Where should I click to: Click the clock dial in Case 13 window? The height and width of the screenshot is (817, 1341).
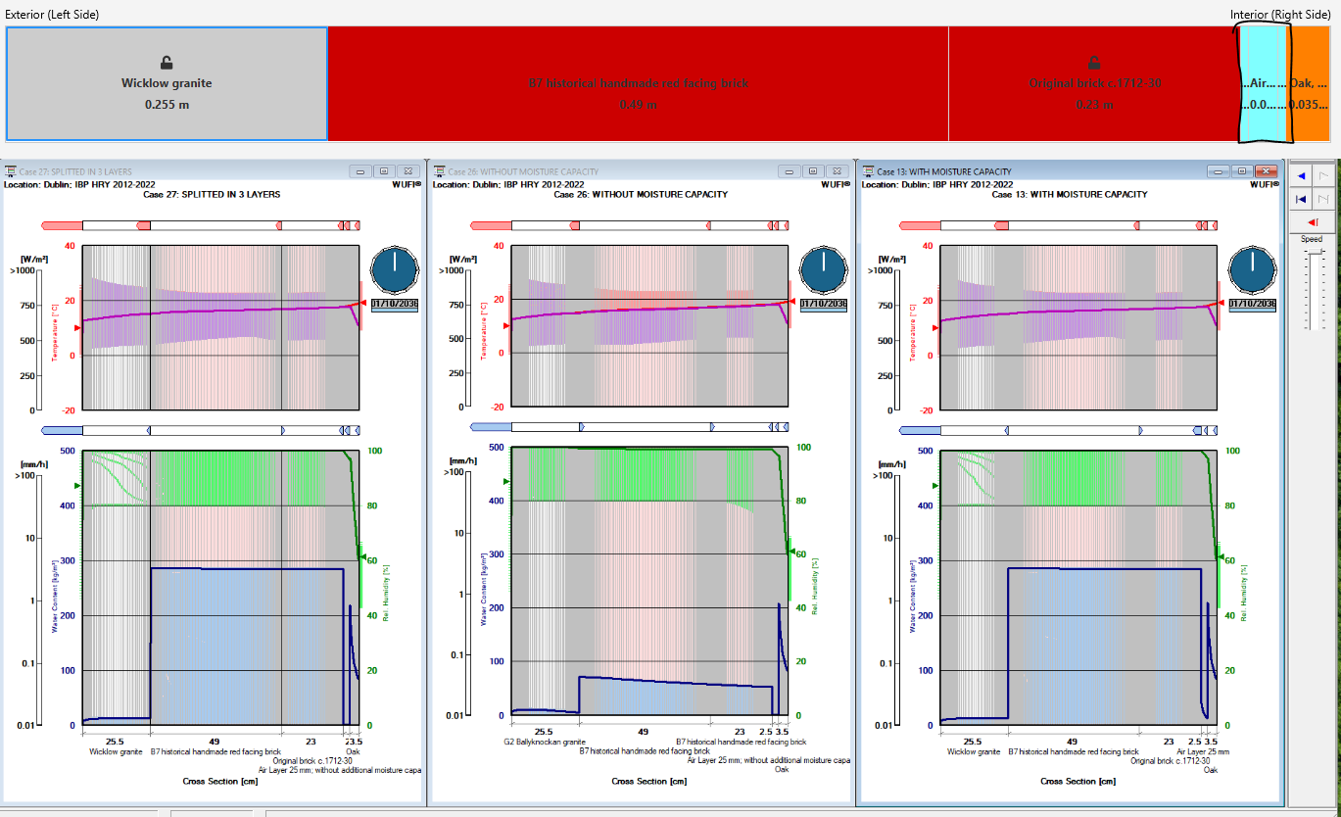pos(1252,267)
